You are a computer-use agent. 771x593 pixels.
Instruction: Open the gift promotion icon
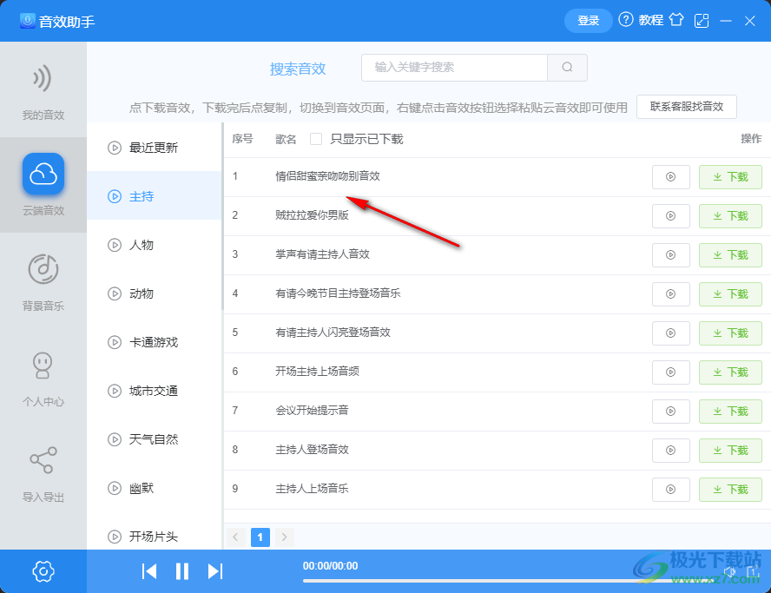pos(676,19)
